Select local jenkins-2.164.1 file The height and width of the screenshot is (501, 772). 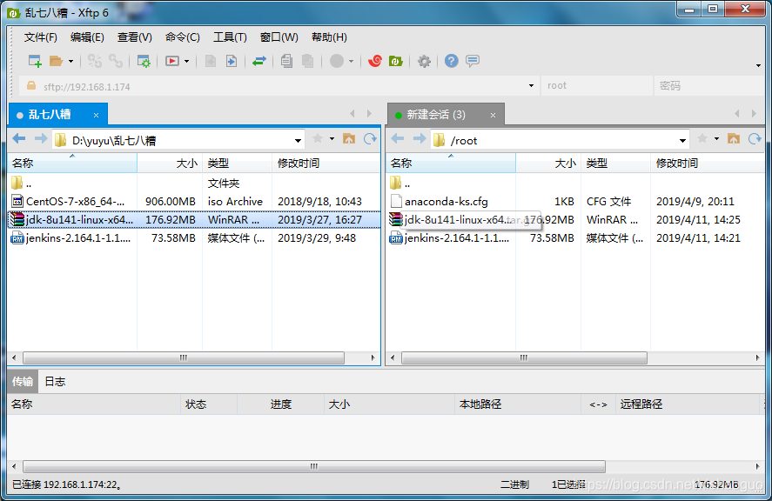(194, 238)
